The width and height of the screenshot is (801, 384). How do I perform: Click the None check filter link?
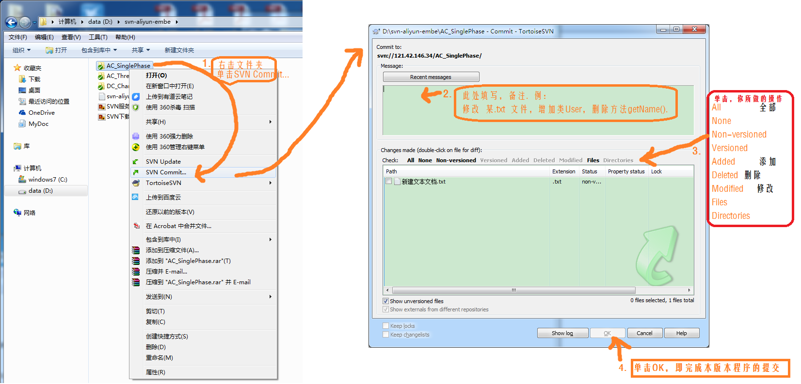pyautogui.click(x=425, y=160)
